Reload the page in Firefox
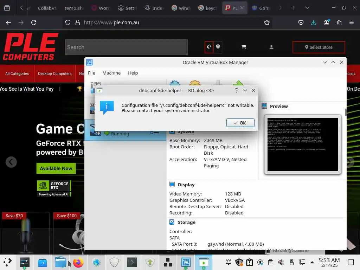 coord(34,22)
